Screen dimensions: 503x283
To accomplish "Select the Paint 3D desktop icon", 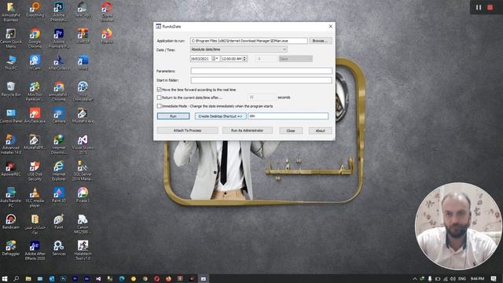I will point(59,195).
